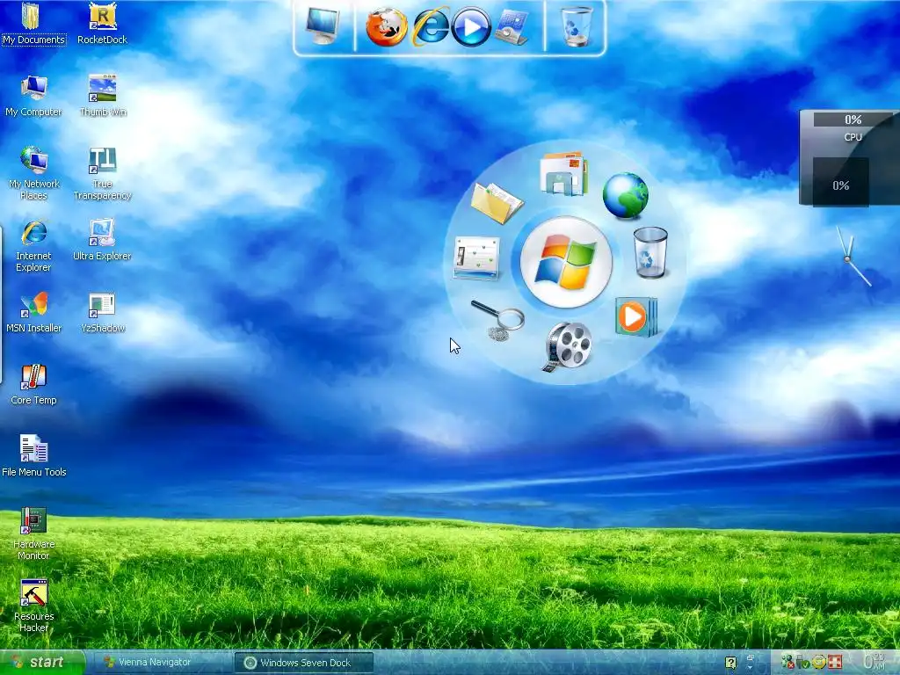
Task: Open the Recycle Bin in the circular dock
Action: 650,252
